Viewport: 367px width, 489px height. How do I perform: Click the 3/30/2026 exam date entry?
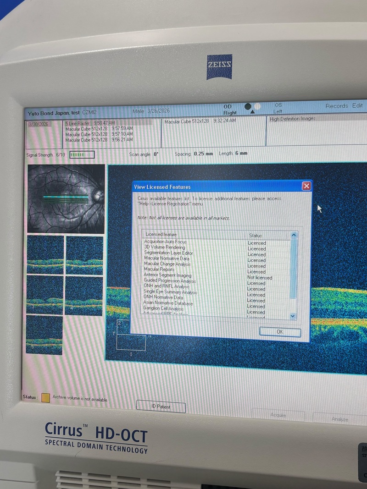(38, 124)
